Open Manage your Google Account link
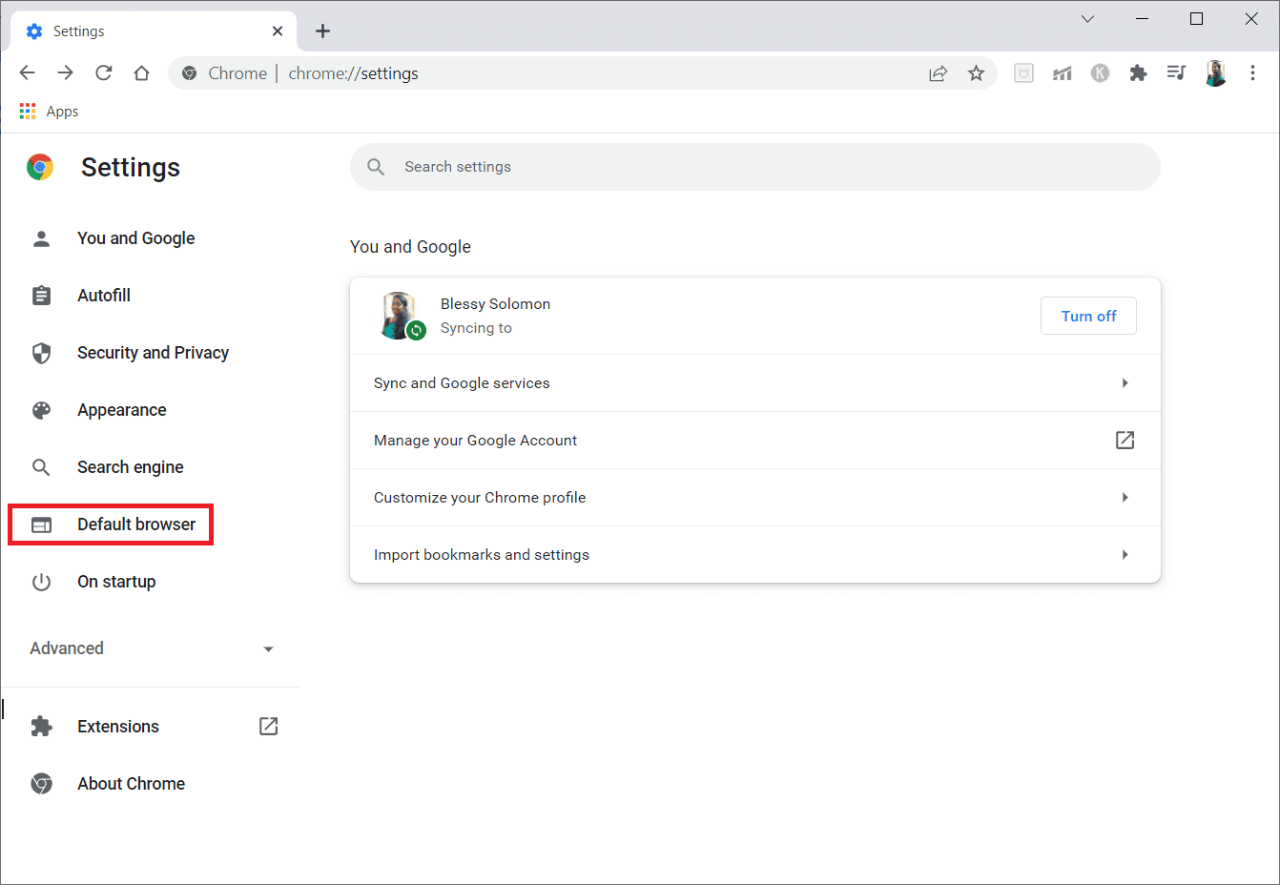This screenshot has width=1280, height=885. point(754,441)
